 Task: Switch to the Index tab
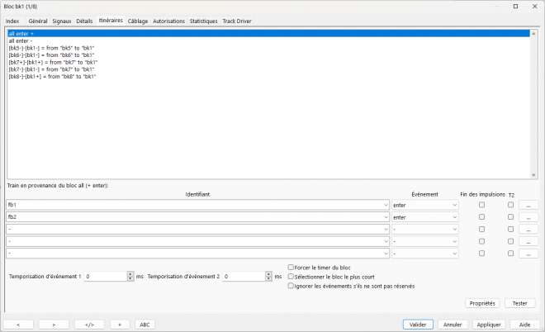coord(12,21)
